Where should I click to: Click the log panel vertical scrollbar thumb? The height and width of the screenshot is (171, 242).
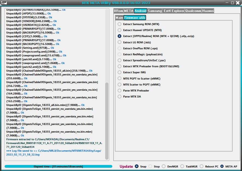pyautogui.click(x=107, y=121)
